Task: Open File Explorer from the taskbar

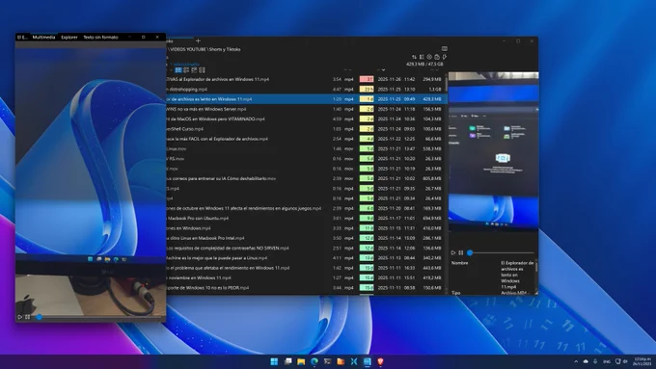Action: click(x=301, y=361)
